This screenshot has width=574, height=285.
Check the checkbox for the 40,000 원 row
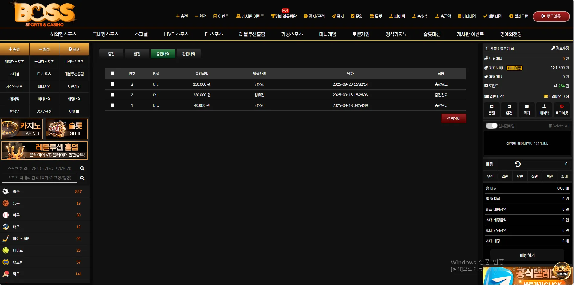(112, 105)
